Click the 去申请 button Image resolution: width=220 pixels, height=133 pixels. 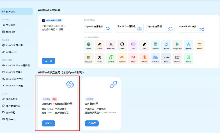pos(92,123)
